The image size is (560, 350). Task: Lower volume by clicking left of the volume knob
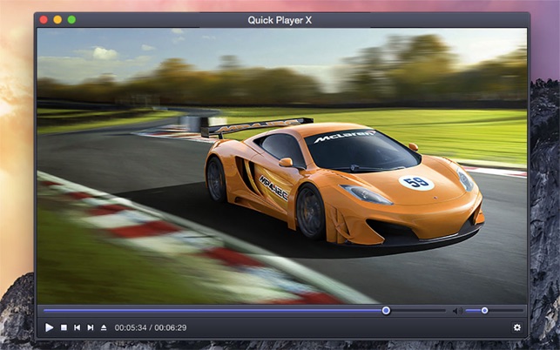pos(473,310)
